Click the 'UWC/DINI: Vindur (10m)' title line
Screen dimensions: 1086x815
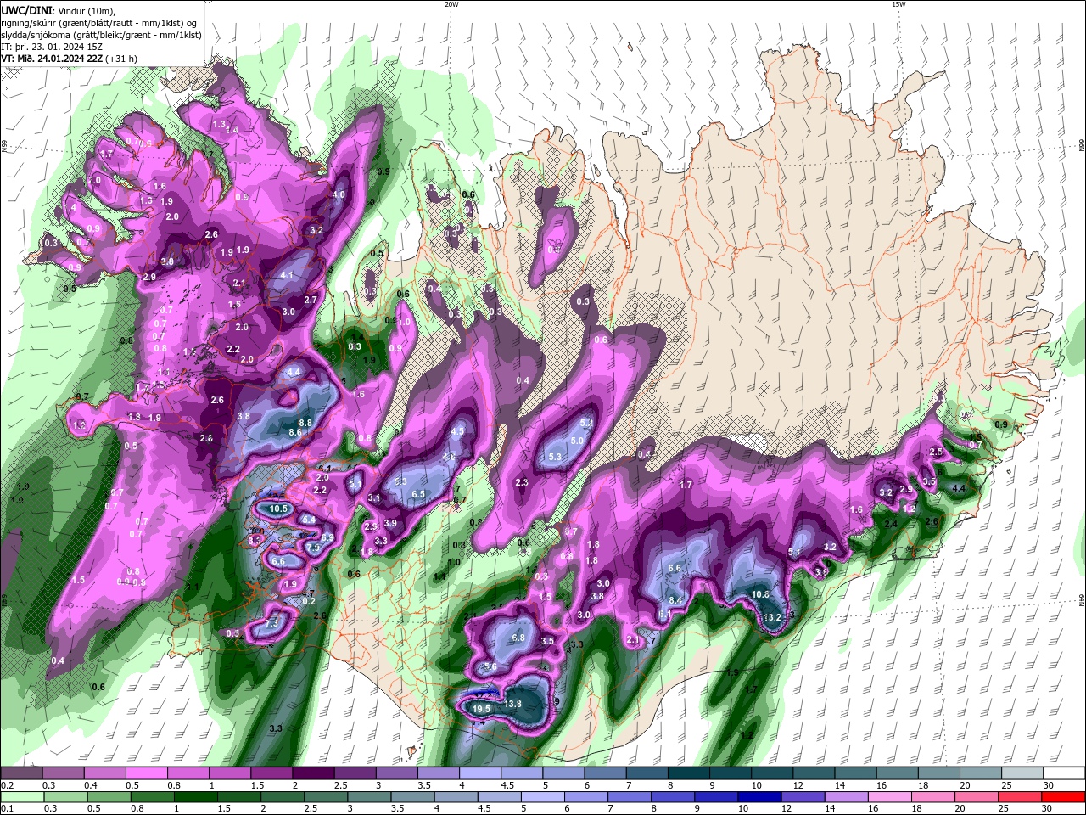coord(58,10)
